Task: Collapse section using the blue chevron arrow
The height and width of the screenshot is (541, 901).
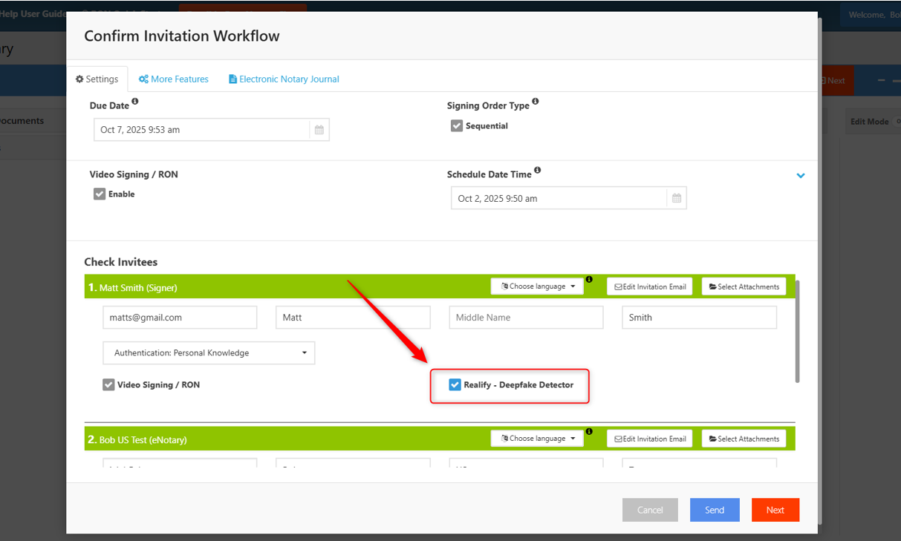Action: pos(801,176)
